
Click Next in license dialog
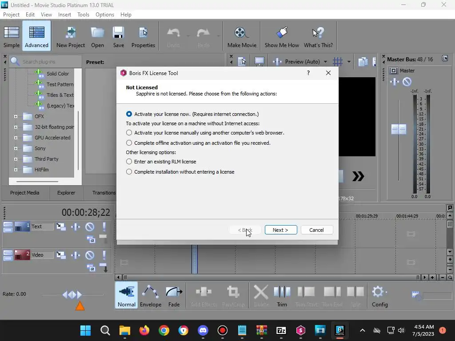point(281,230)
